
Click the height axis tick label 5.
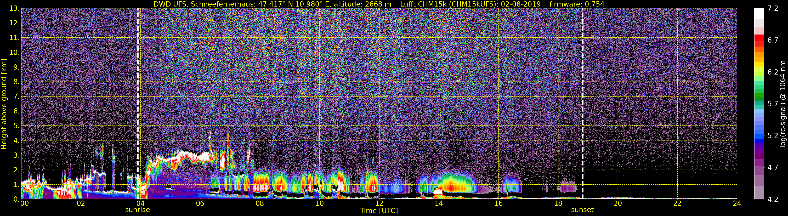coord(16,126)
